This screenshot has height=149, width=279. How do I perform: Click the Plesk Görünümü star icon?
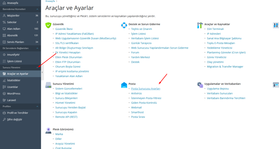coord(48,131)
